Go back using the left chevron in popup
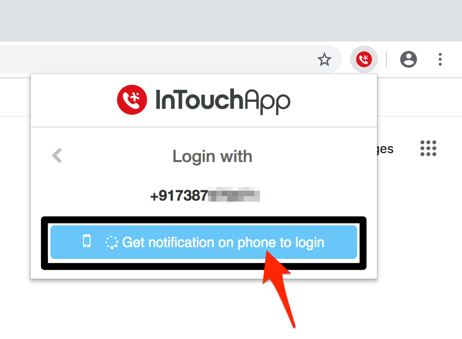The height and width of the screenshot is (339, 462). (x=57, y=155)
